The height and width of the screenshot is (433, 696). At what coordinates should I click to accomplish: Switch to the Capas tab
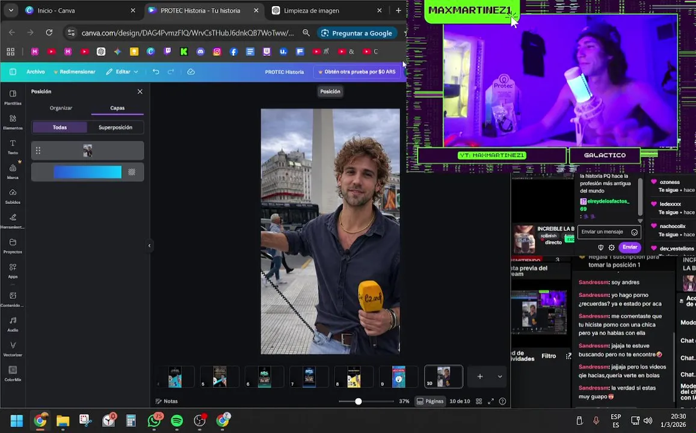(x=117, y=108)
